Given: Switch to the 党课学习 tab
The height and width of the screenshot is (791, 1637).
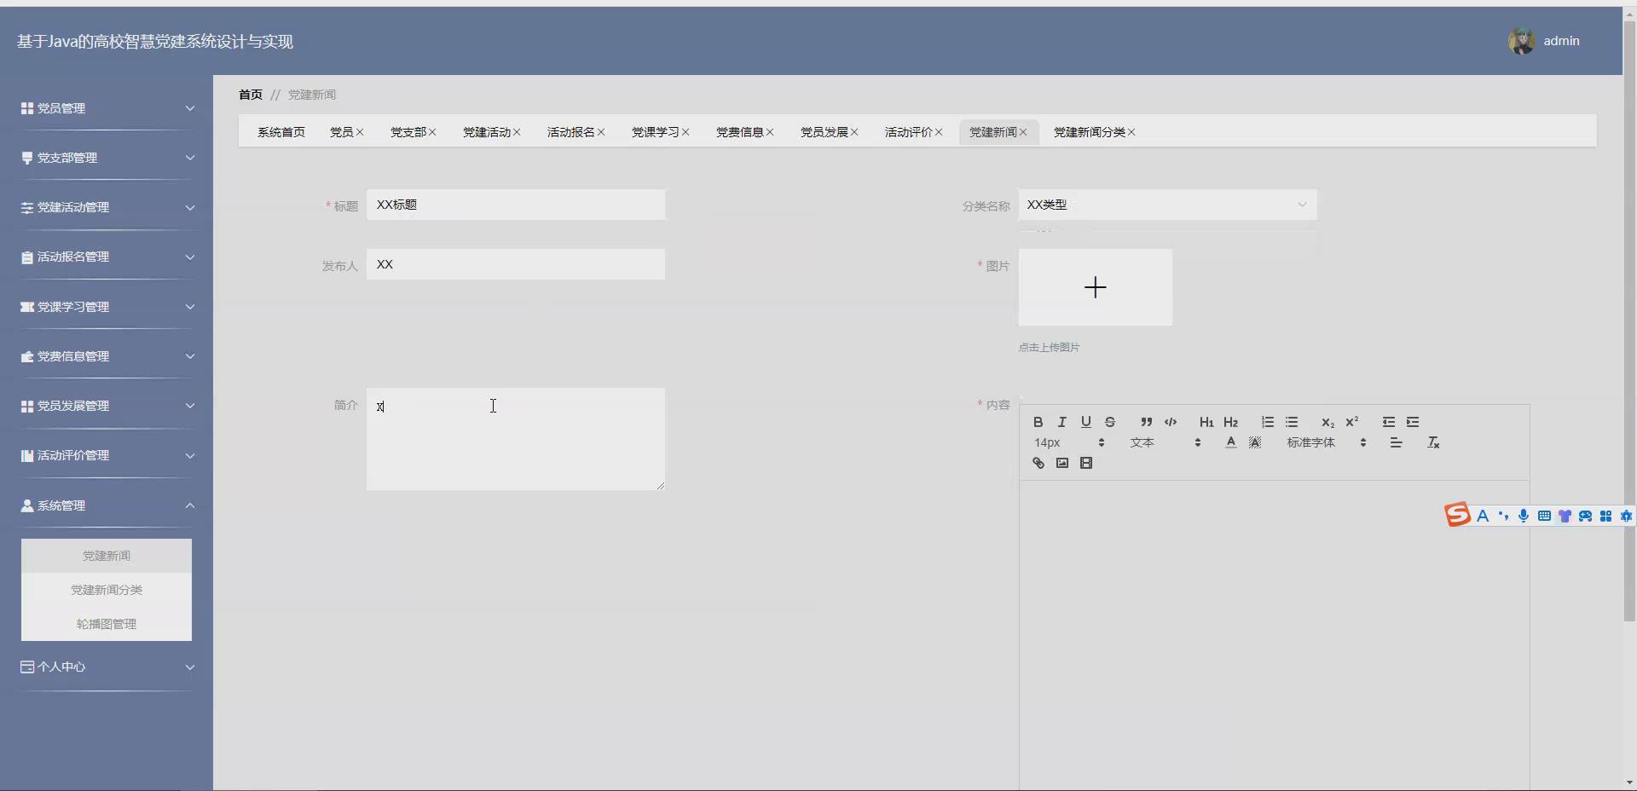Looking at the screenshot, I should (656, 132).
